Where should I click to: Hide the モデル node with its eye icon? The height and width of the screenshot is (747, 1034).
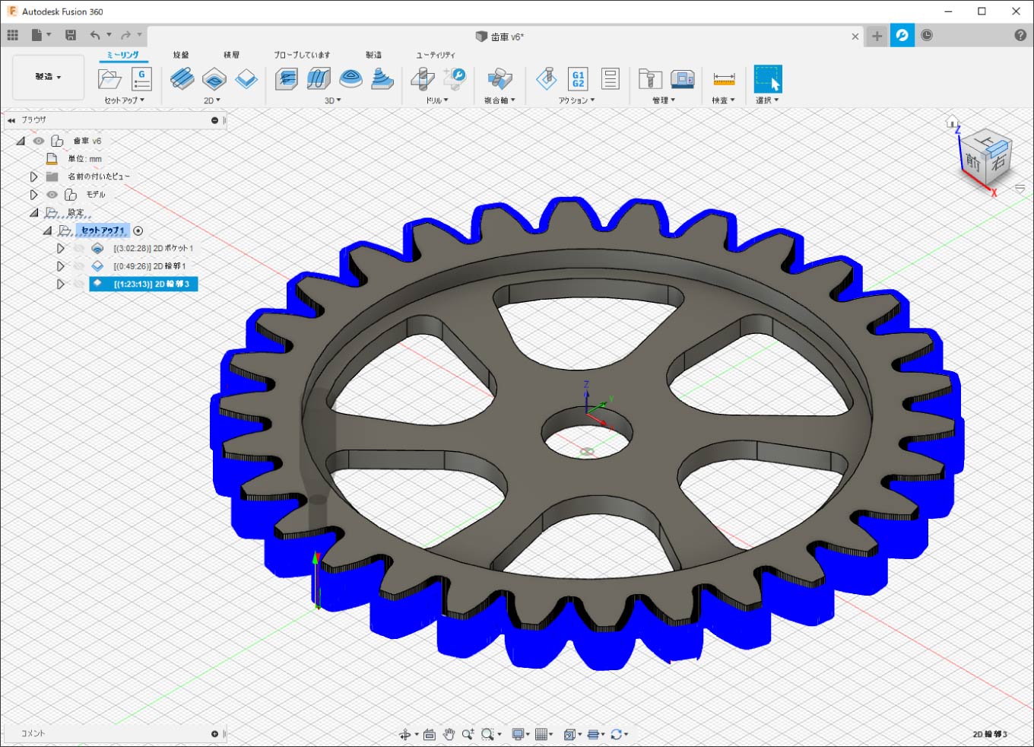point(52,195)
